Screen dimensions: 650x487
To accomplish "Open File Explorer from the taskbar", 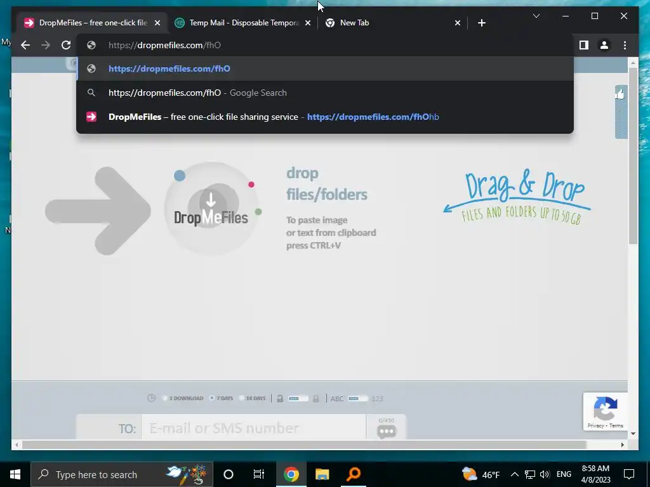I will [322, 474].
